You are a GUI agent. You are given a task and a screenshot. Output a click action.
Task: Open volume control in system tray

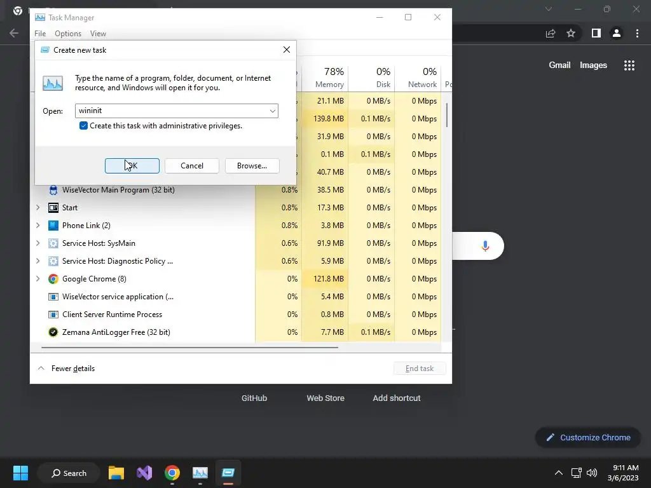pos(592,473)
